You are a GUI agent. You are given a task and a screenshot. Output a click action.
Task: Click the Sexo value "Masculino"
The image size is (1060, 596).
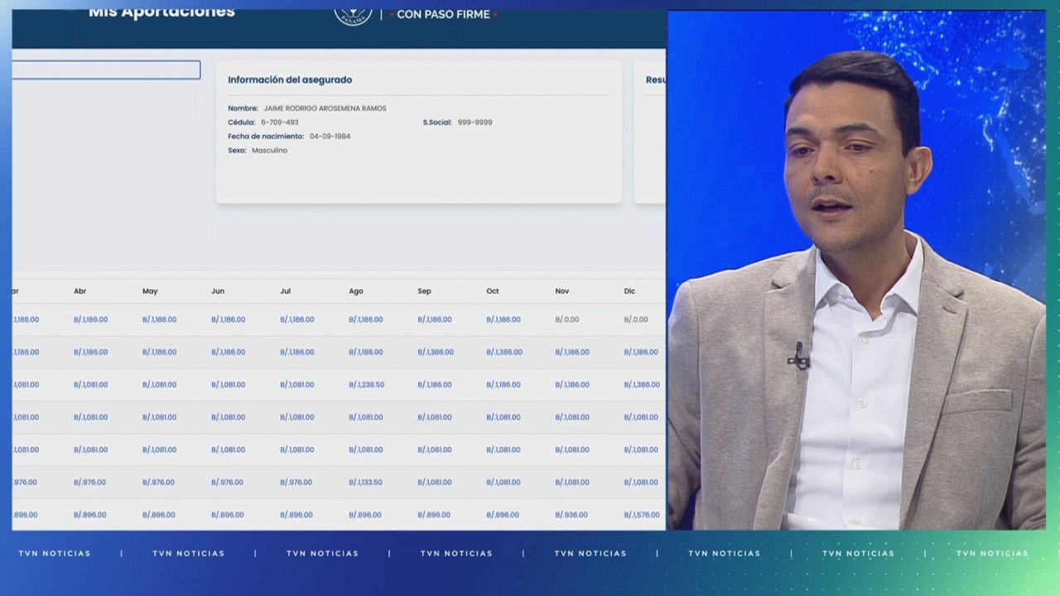pyautogui.click(x=269, y=151)
